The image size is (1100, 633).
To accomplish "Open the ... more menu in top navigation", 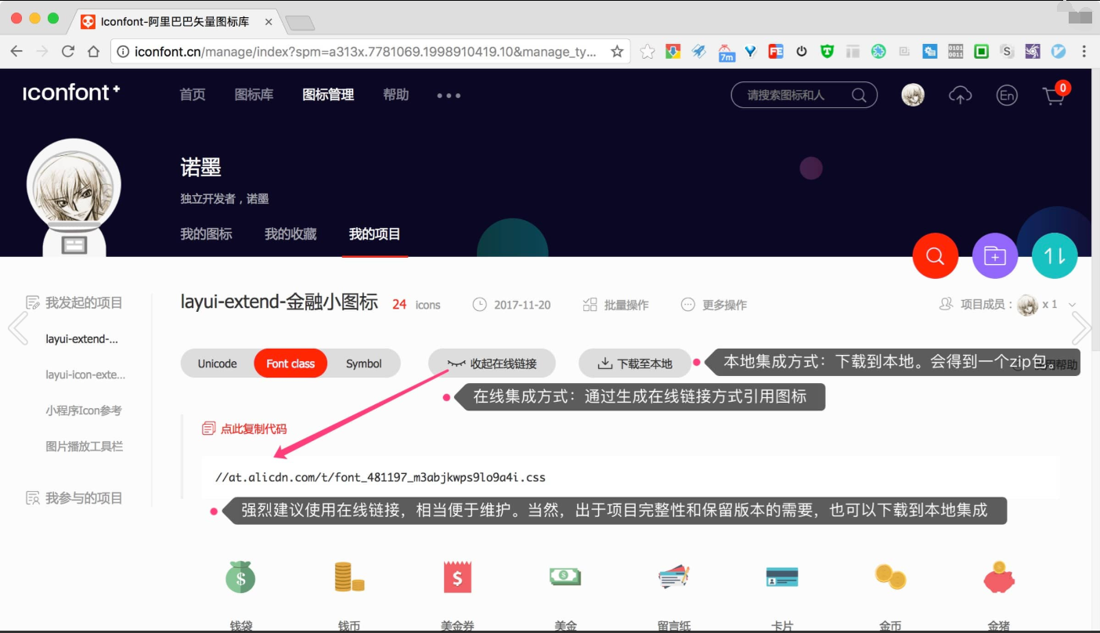I will 448,96.
